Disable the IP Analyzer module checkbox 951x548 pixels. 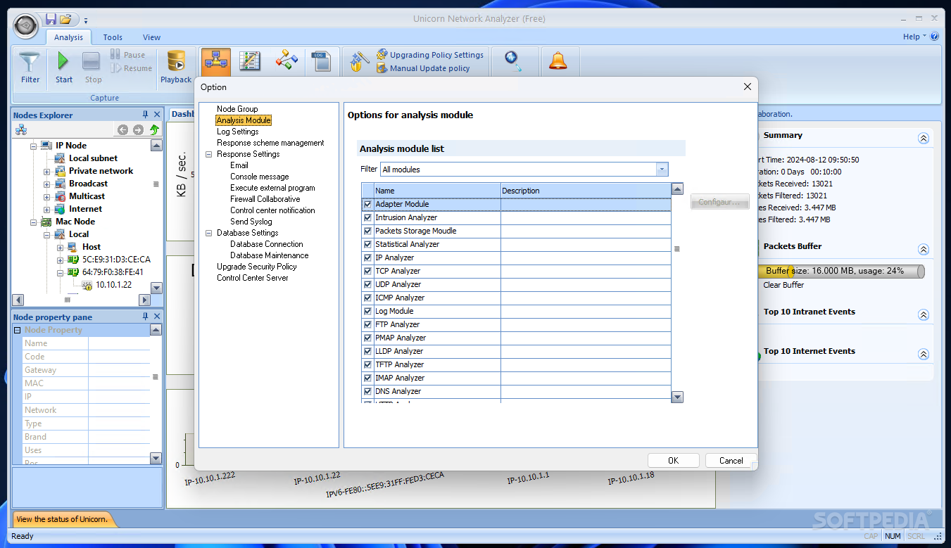pyautogui.click(x=367, y=257)
